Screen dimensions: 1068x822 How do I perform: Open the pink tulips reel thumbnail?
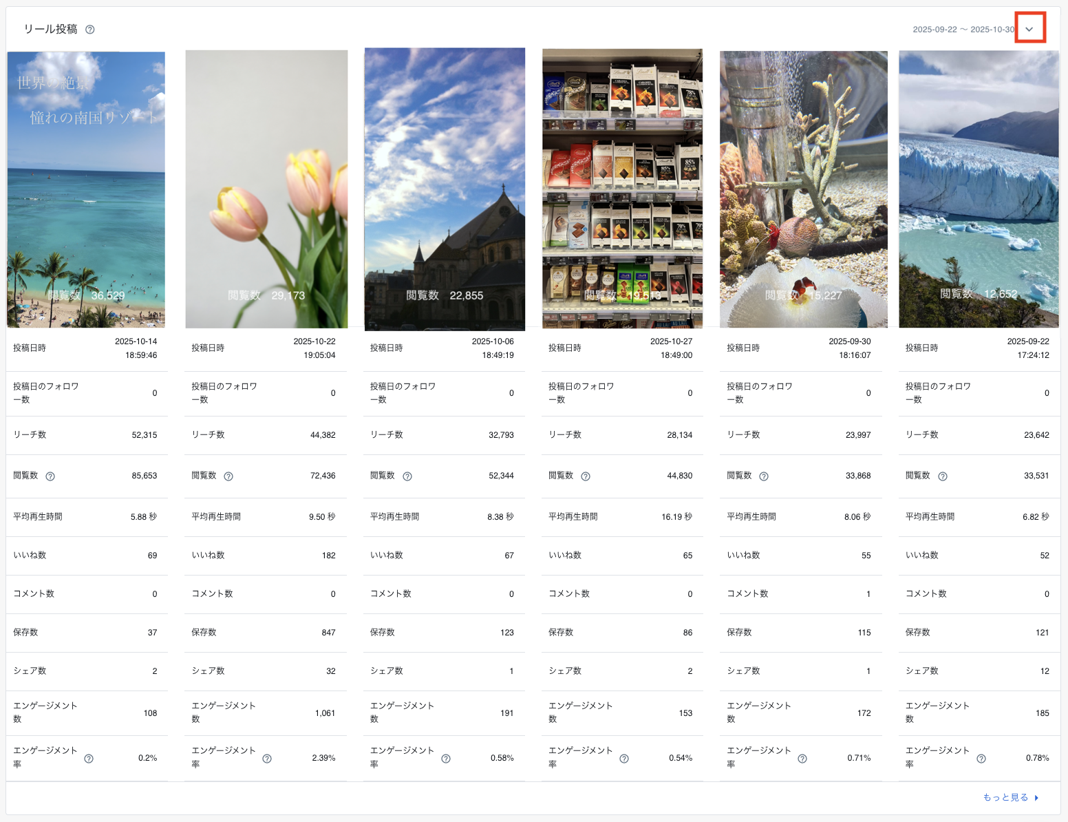point(266,189)
